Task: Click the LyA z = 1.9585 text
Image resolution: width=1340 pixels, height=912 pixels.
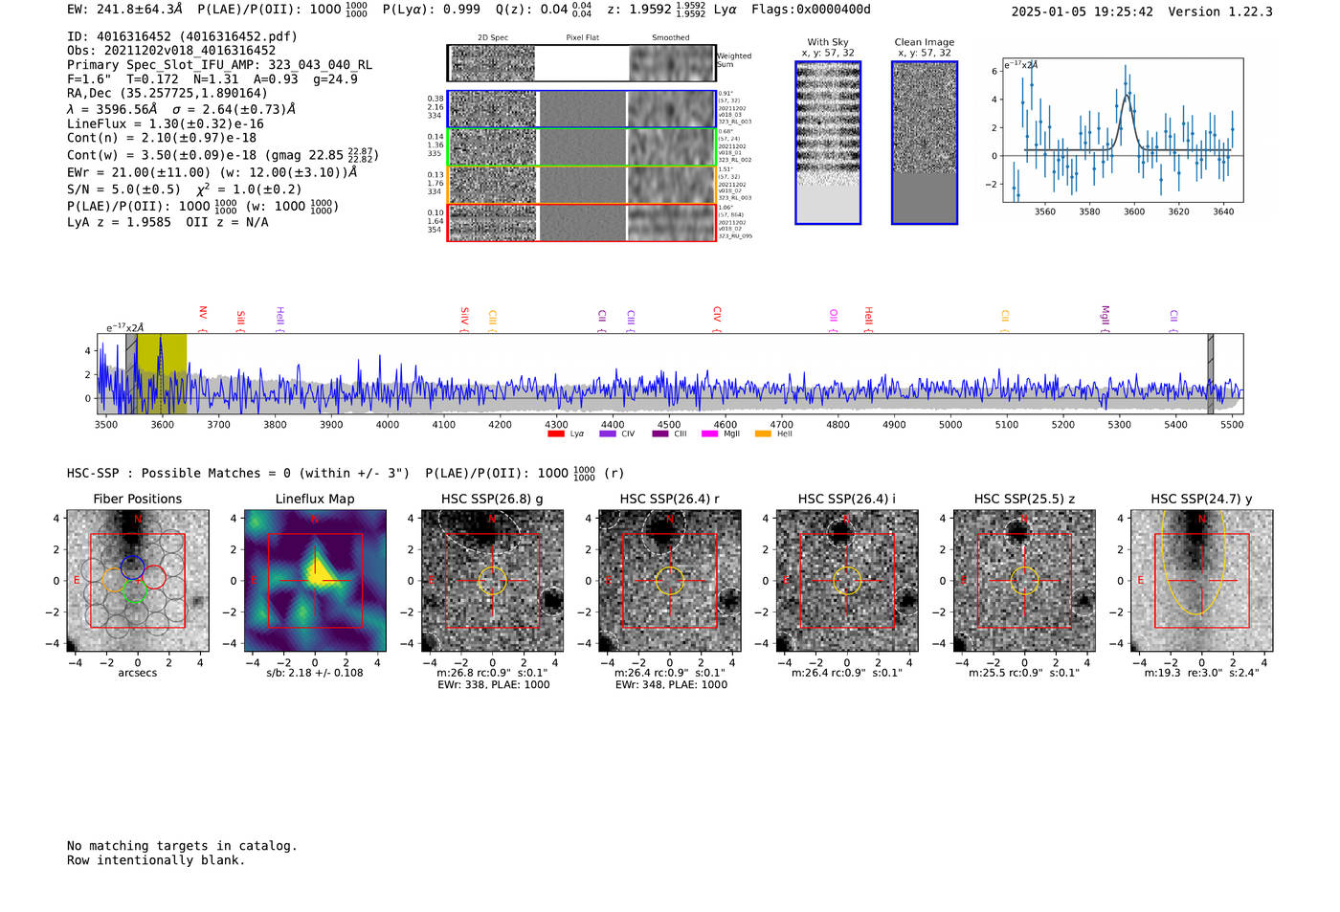Action: pyautogui.click(x=119, y=222)
